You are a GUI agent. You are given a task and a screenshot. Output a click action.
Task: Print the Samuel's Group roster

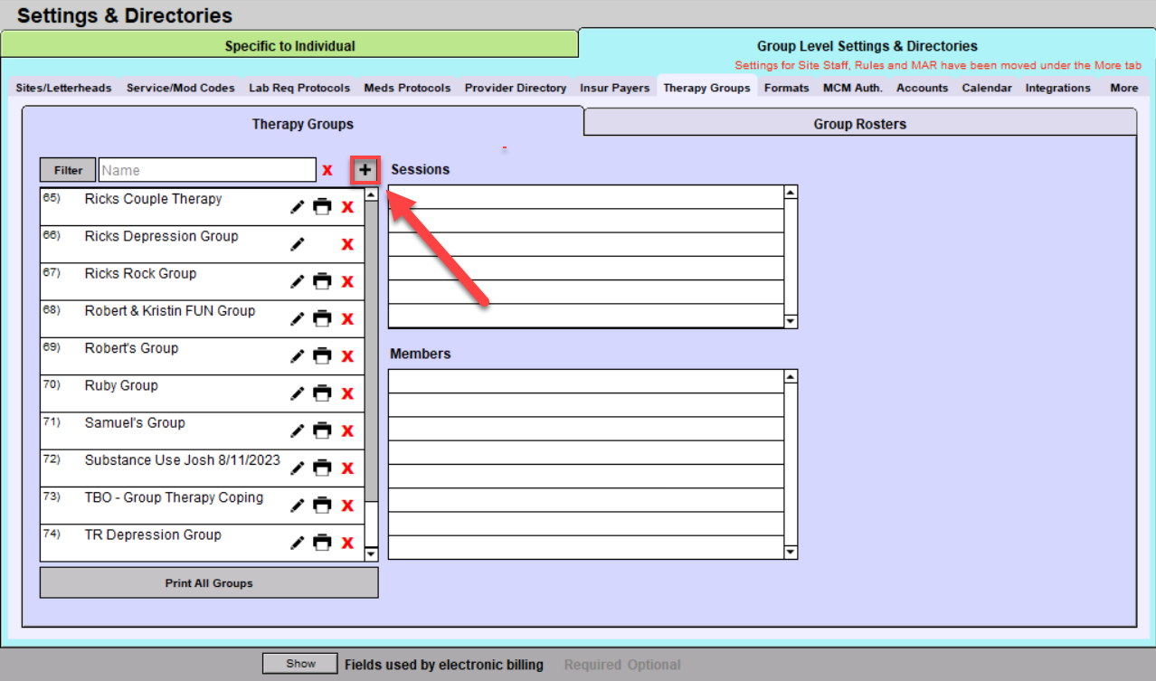(x=322, y=430)
